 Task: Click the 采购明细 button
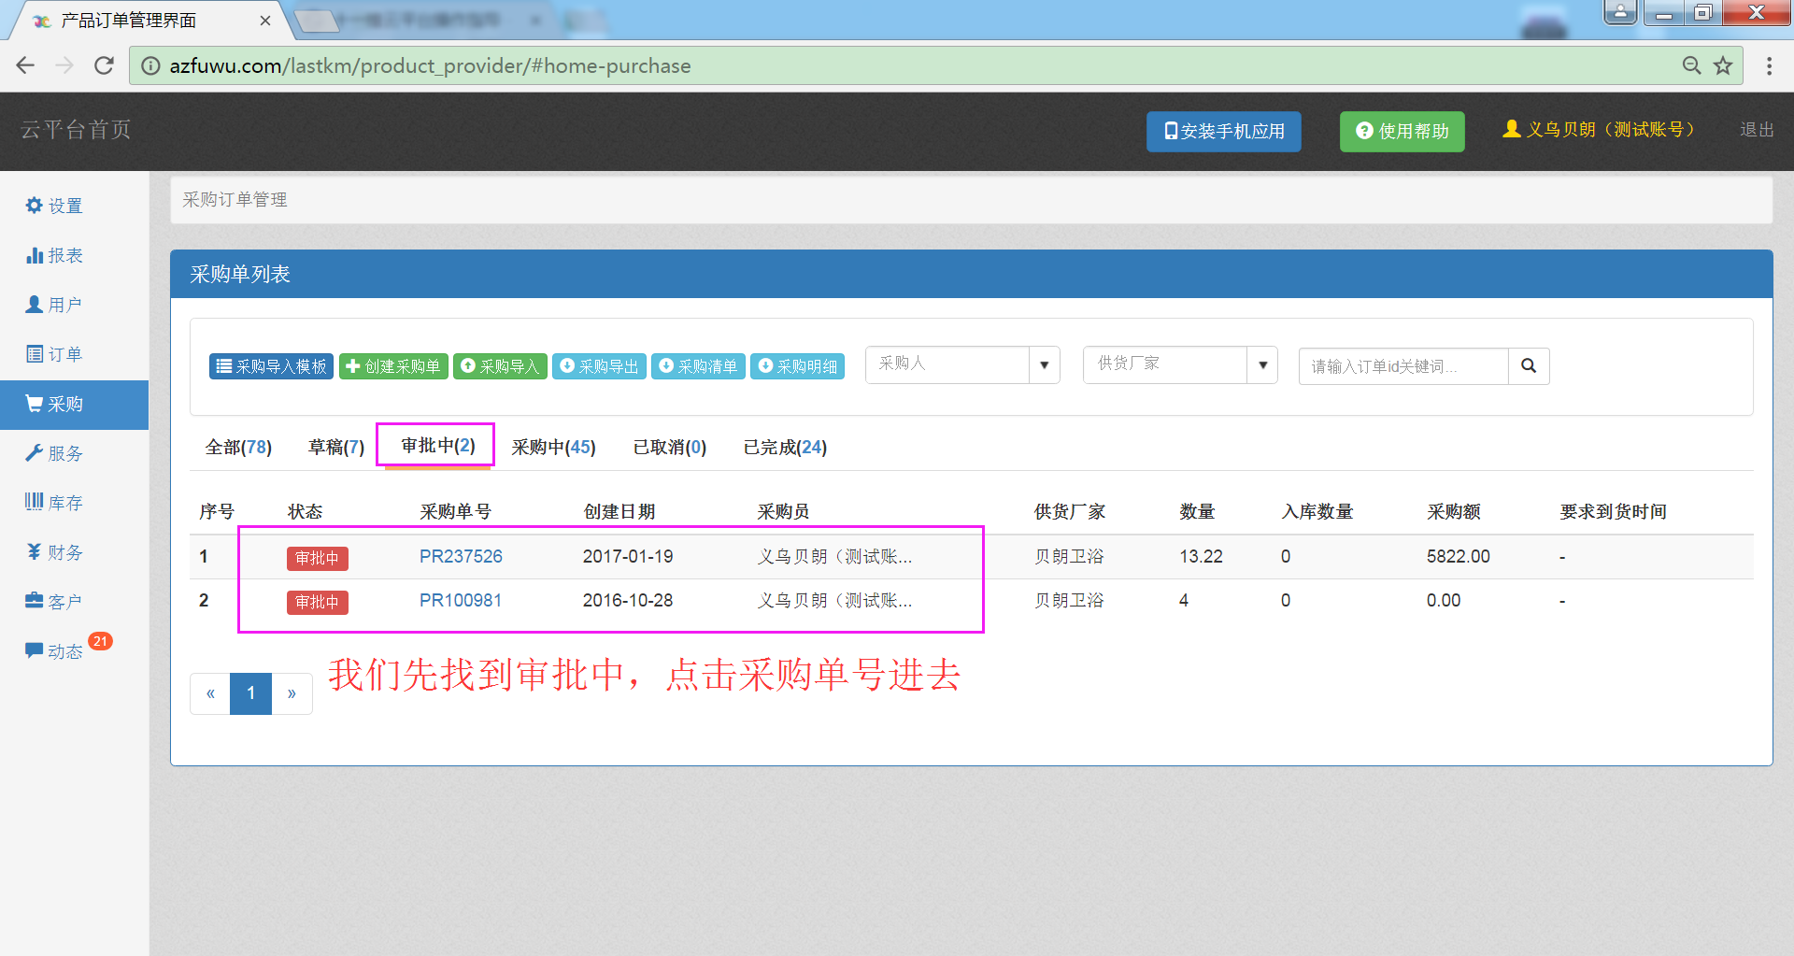[797, 366]
